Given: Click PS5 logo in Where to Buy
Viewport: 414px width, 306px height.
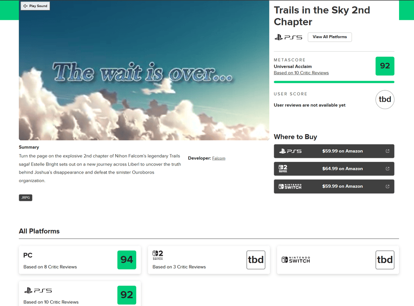Looking at the screenshot, I should pos(290,151).
